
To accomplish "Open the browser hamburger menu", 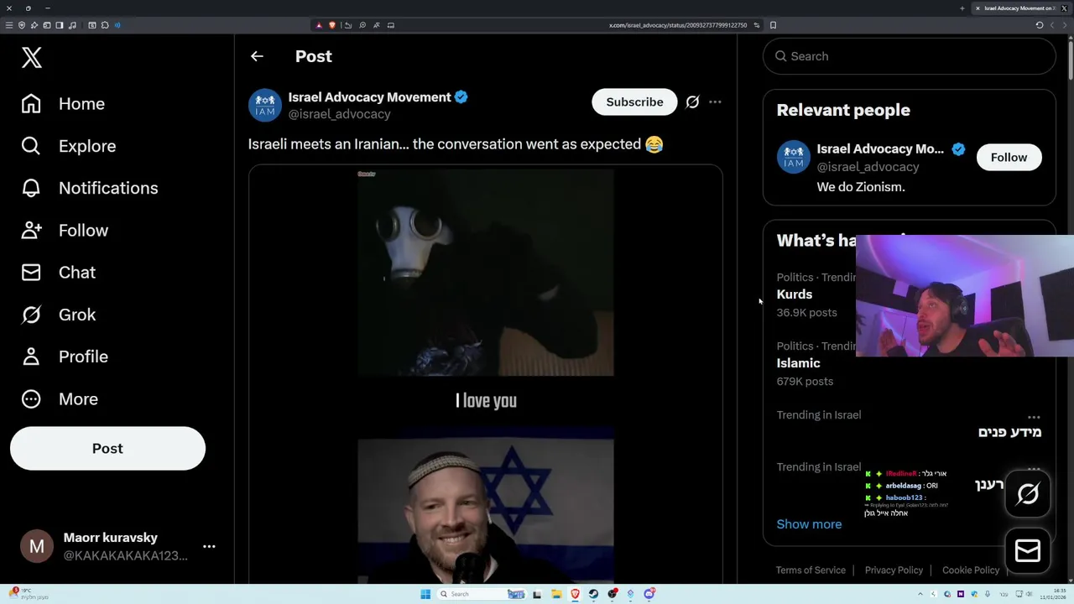I will [9, 25].
